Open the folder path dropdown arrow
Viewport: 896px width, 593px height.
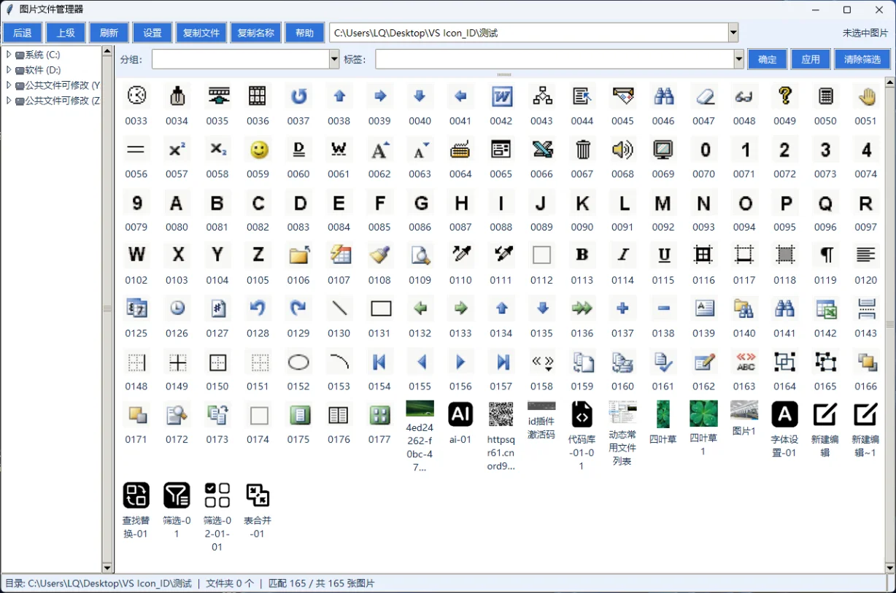[x=733, y=33]
